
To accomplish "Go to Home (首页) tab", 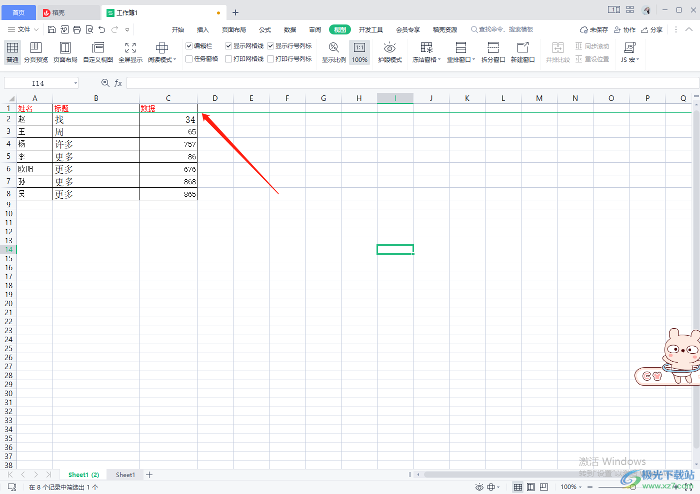I will pos(18,12).
